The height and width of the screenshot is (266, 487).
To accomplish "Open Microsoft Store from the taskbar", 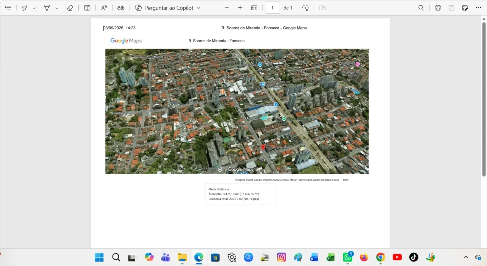I will (215, 257).
